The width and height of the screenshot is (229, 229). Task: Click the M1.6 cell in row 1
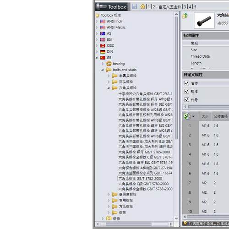205,125
